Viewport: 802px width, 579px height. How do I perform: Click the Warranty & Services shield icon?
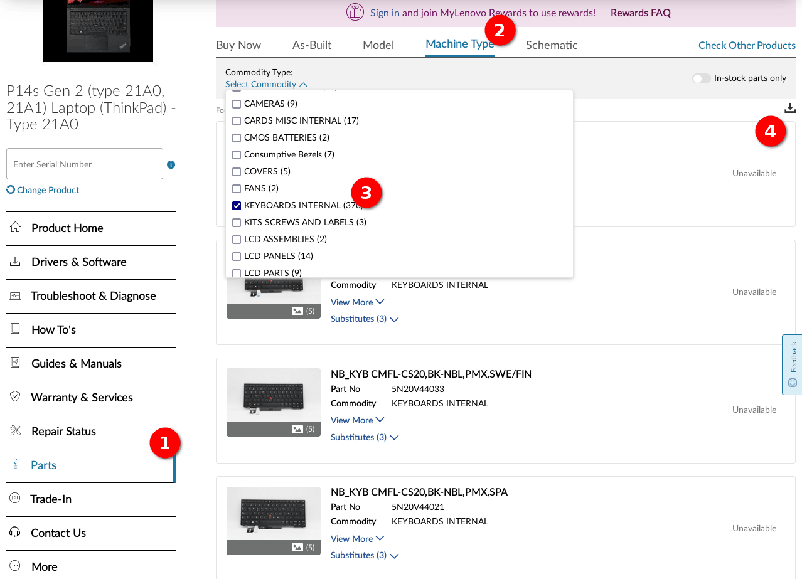pos(16,396)
